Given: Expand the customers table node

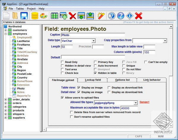Looking at the screenshot, I should [x=6, y=30].
